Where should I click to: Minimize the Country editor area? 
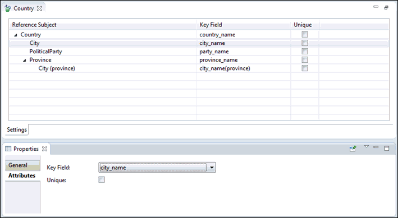coord(376,7)
